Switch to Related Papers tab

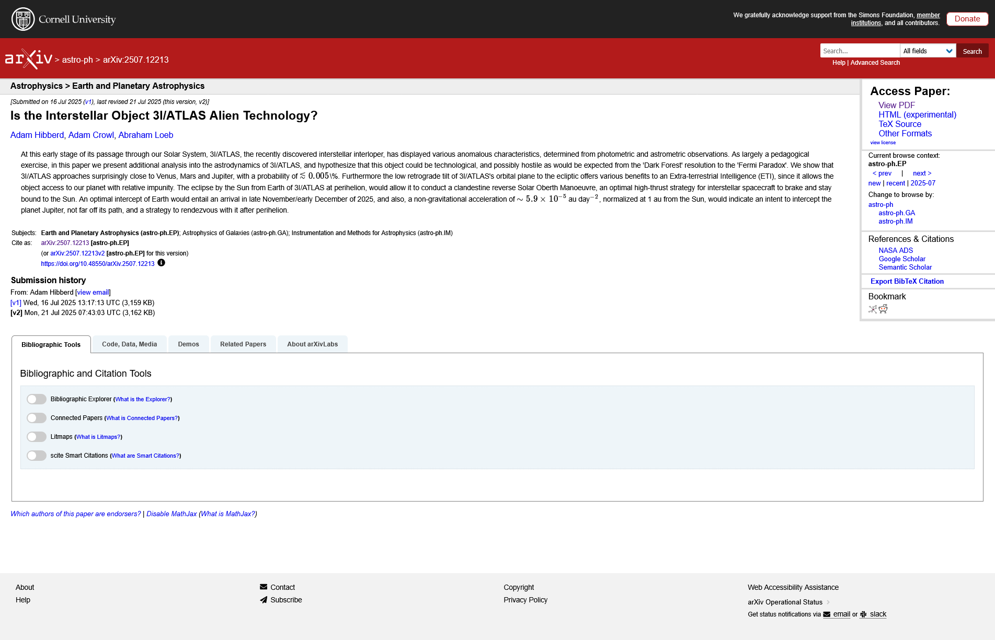pyautogui.click(x=243, y=344)
